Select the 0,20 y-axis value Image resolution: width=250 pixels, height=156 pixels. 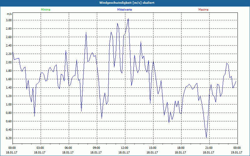(9, 138)
